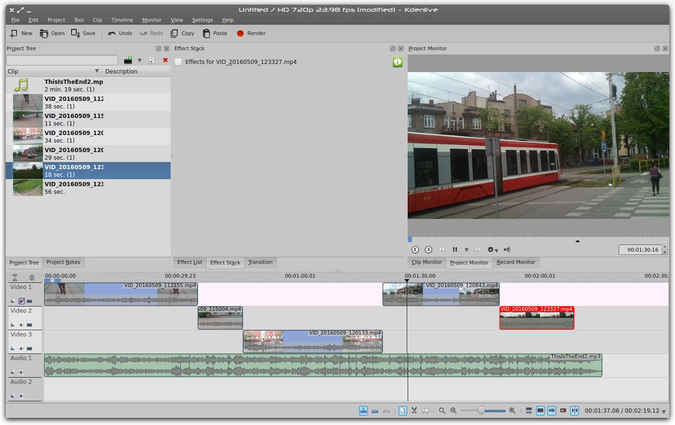Open the Timeline menu
Viewport: 675px width, 425px height.
click(122, 20)
